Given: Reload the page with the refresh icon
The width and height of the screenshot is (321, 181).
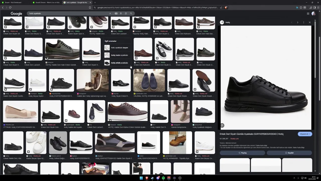Looking at the screenshot, I should [x=10, y=8].
